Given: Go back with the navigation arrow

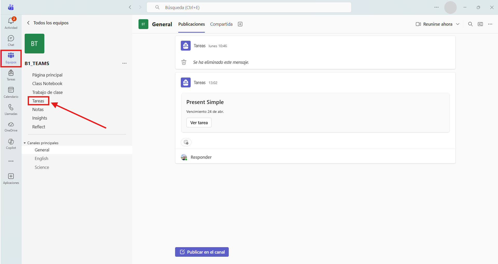Looking at the screenshot, I should [x=130, y=7].
